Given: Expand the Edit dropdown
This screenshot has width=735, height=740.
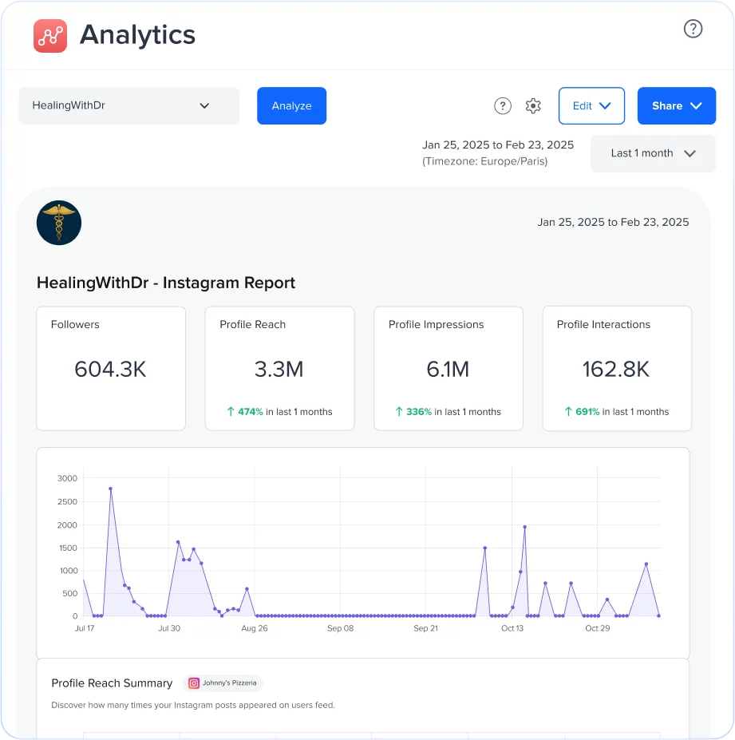Looking at the screenshot, I should point(591,105).
